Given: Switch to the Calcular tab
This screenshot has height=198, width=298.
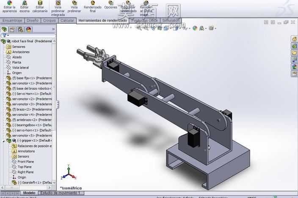Looking at the screenshot, I should [x=67, y=20].
